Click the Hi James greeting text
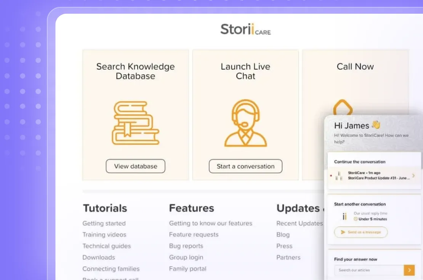 pyautogui.click(x=351, y=125)
